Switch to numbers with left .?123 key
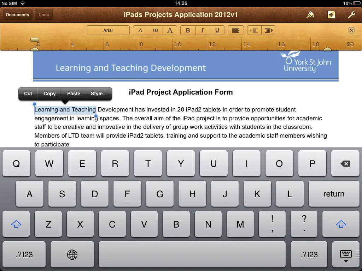Viewport: 362px width, 271px height. click(x=24, y=254)
